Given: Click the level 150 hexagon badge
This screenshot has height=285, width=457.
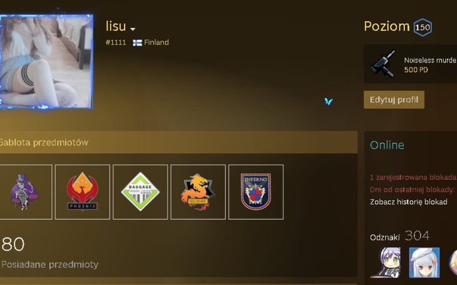Looking at the screenshot, I should [x=423, y=27].
